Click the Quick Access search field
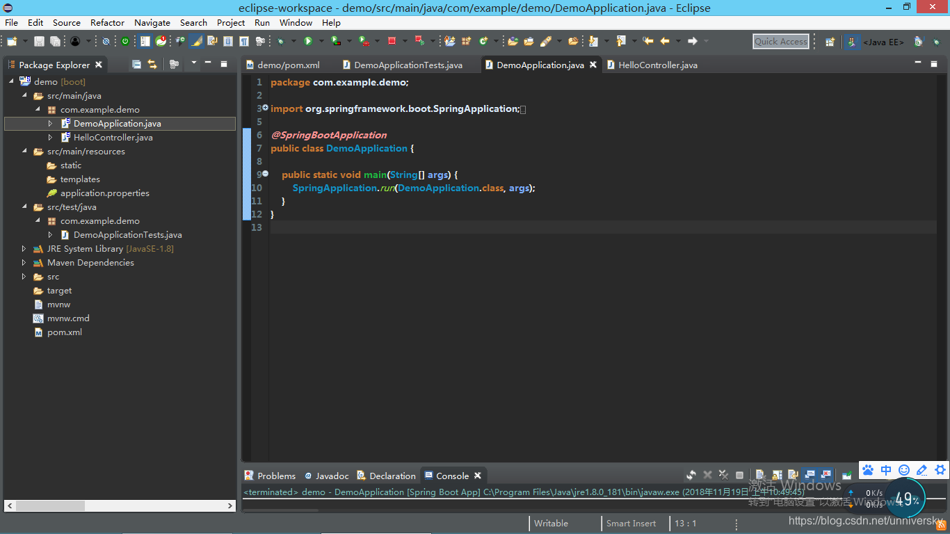The image size is (950, 534). point(781,41)
